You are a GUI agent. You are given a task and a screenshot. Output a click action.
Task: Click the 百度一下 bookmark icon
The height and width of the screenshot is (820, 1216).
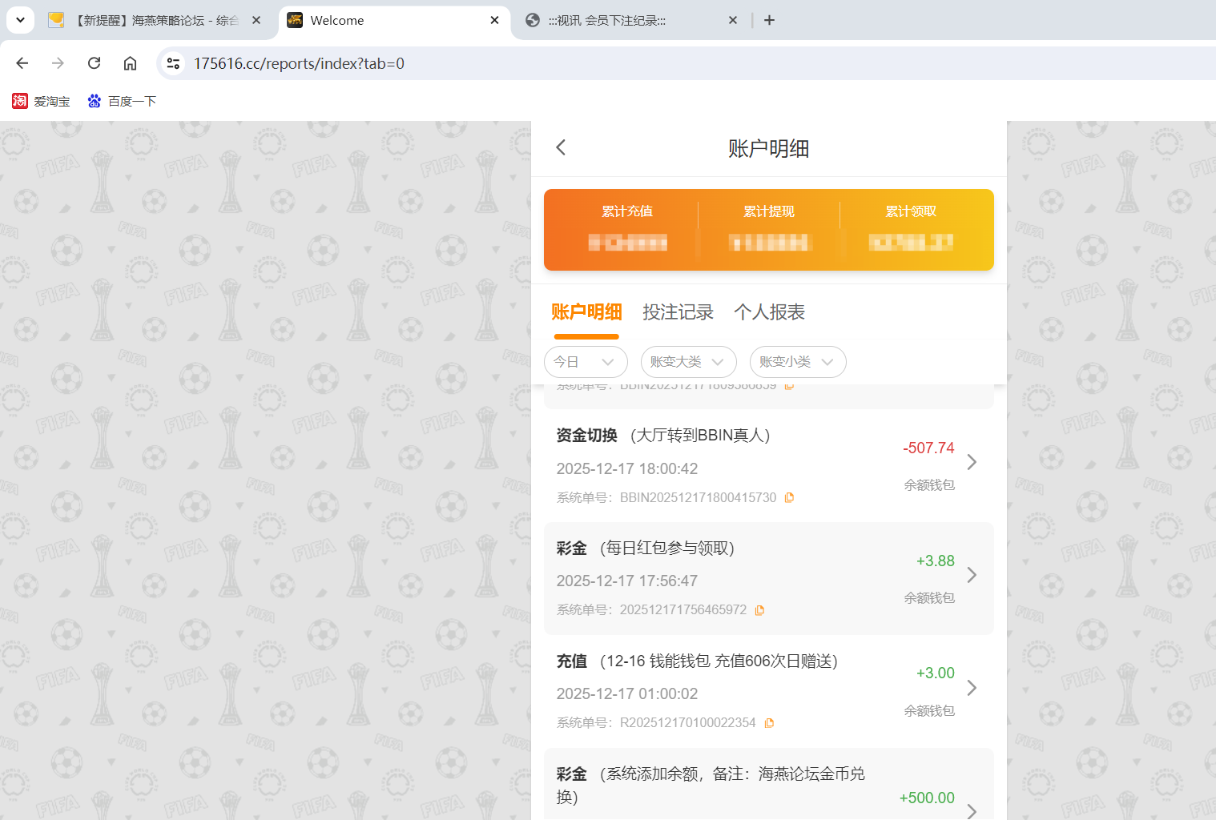pyautogui.click(x=94, y=101)
